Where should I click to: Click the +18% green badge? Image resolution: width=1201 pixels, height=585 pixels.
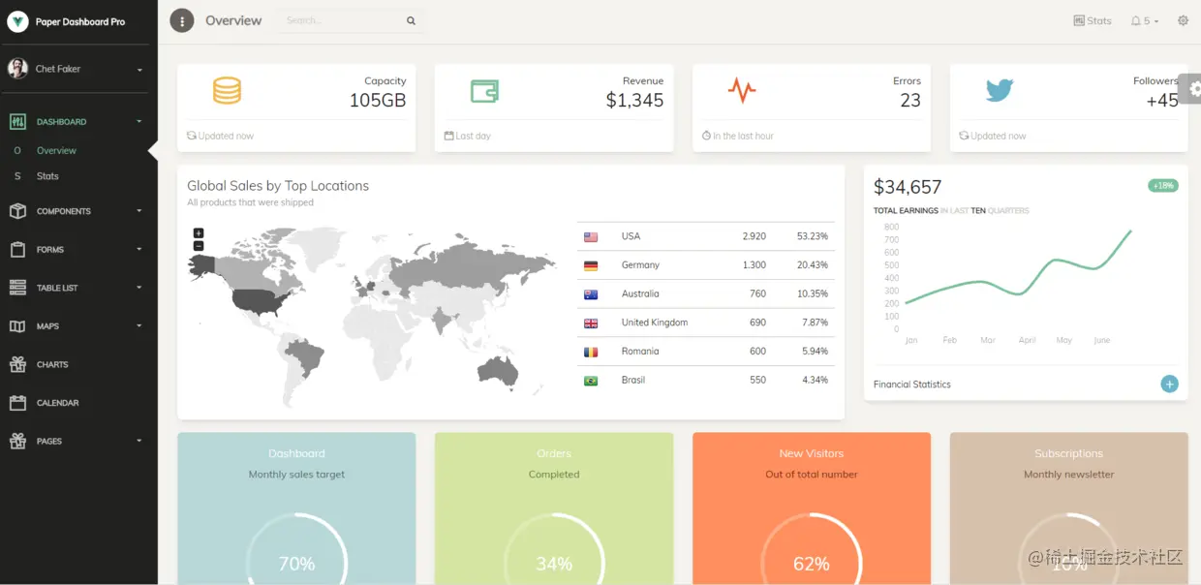click(1163, 185)
